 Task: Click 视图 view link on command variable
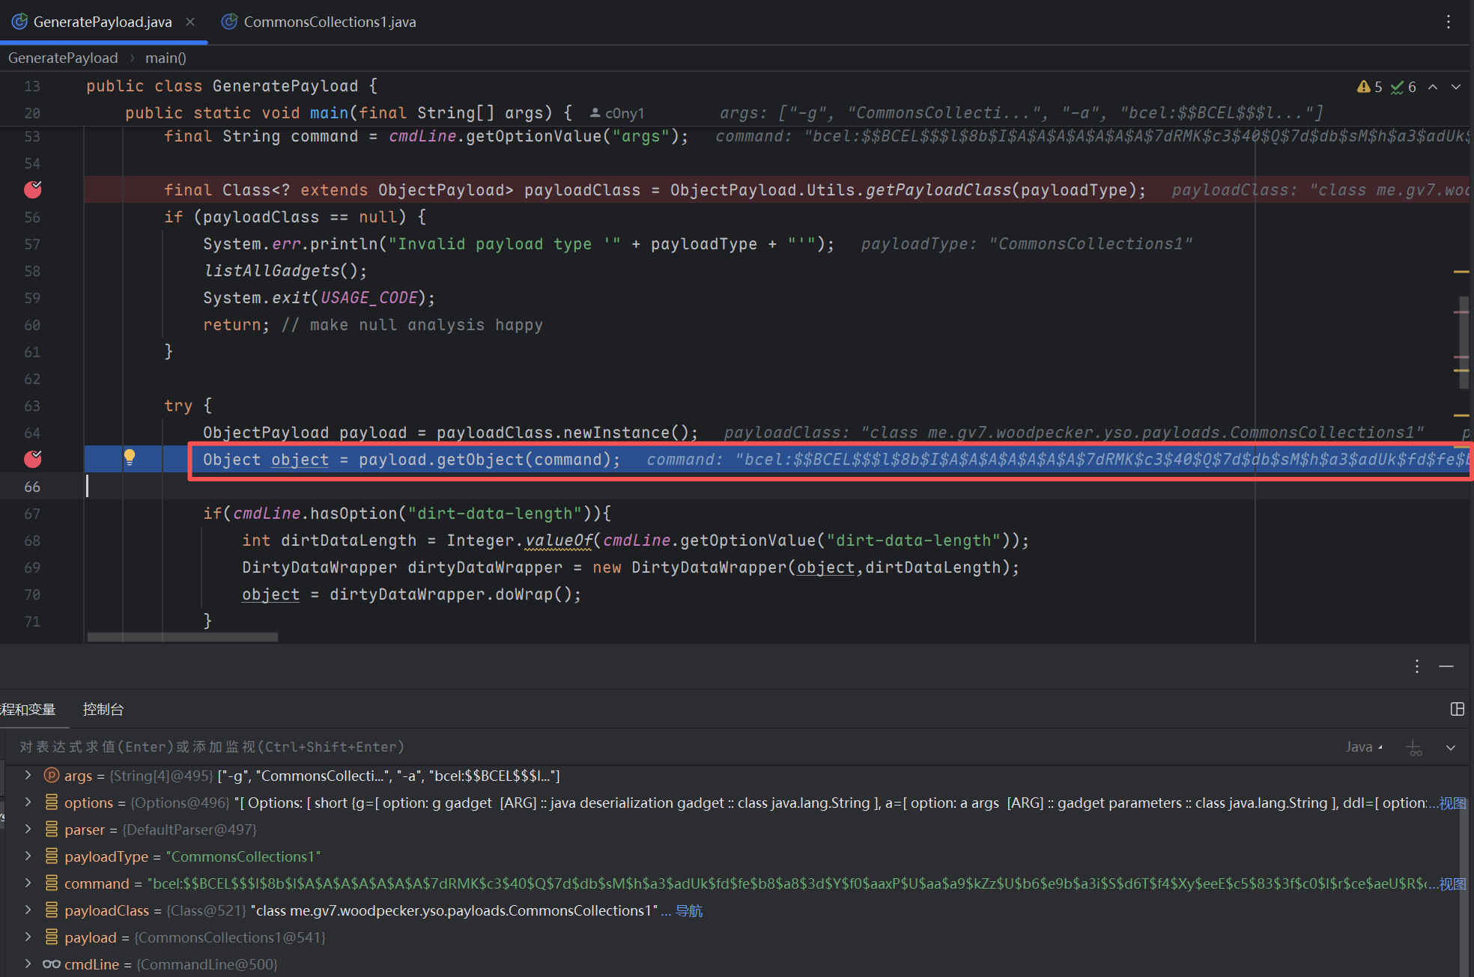coord(1452,883)
